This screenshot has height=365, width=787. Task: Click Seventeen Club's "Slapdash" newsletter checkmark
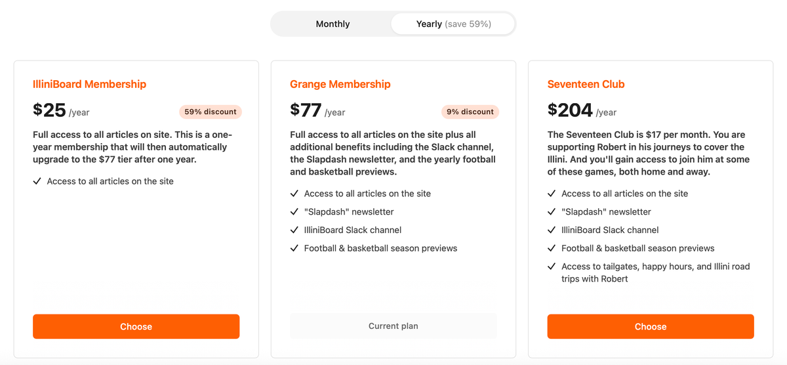tap(552, 212)
